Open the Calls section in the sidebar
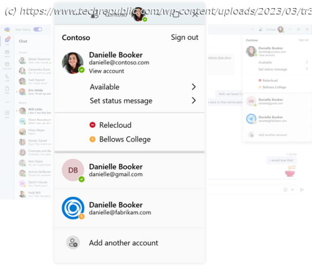 [x=7, y=78]
